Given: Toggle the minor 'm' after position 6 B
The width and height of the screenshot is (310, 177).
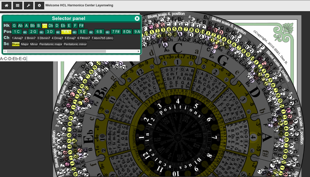Looking at the screenshot, I should pos(107,32).
